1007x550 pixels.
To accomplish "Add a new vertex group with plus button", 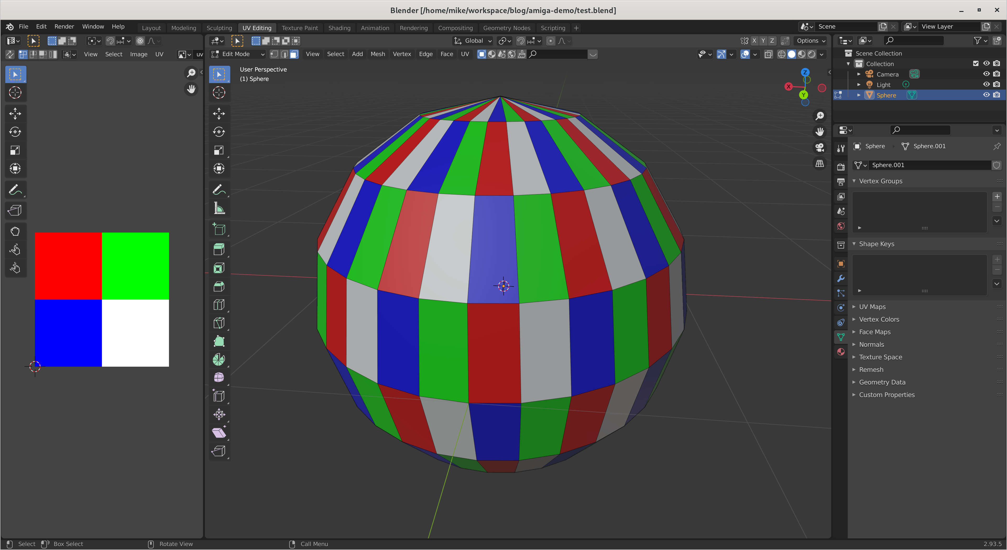I will [x=997, y=197].
